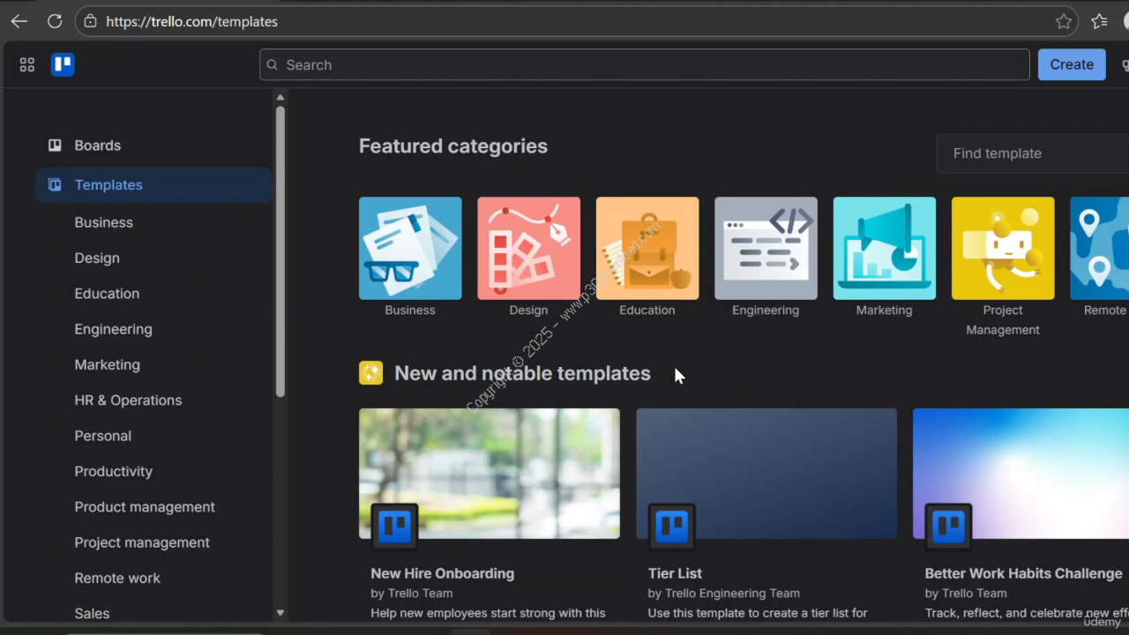Open Productivity templates in sidebar
Screen dimensions: 1129x635
(x=113, y=472)
